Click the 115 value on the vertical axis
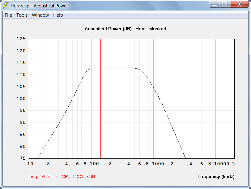 point(21,62)
